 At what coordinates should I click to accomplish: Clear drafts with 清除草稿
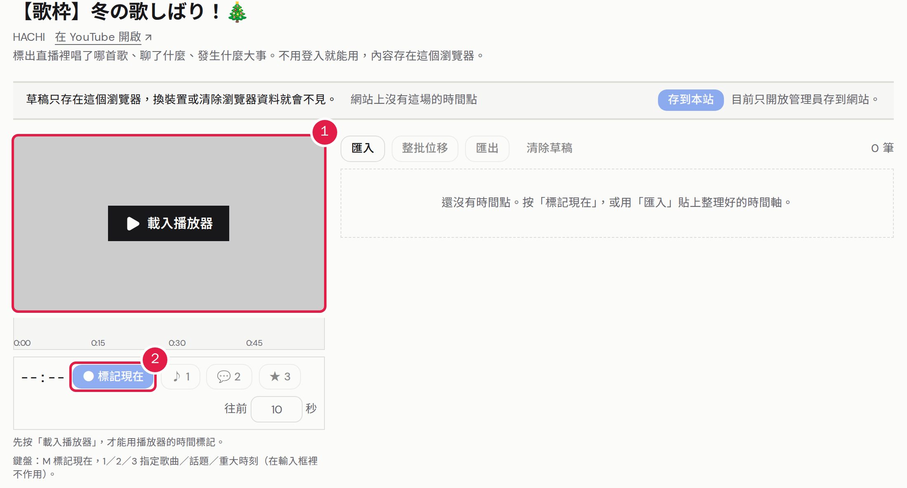549,148
